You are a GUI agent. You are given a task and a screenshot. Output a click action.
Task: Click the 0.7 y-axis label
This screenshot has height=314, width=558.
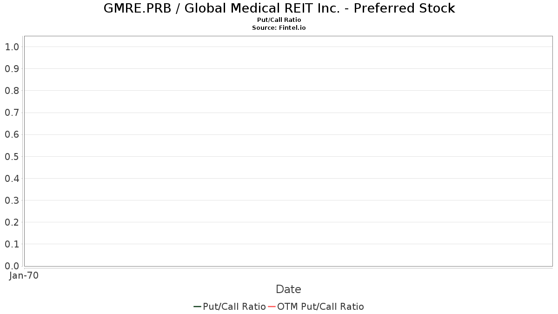[12, 113]
